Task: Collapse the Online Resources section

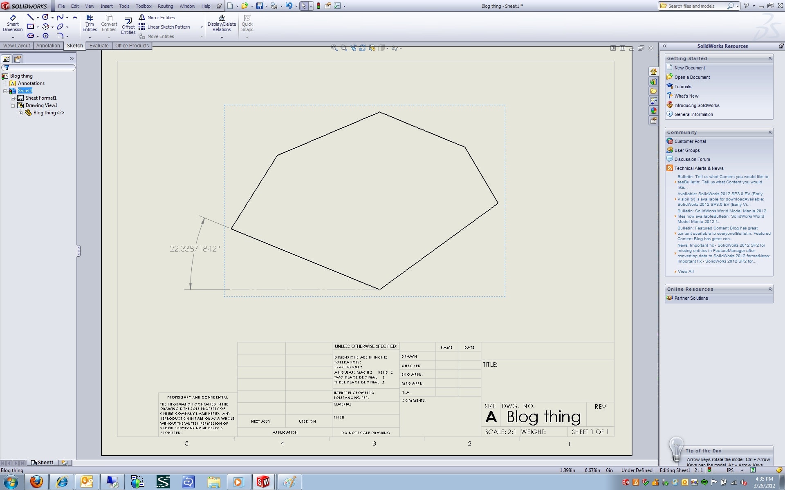Action: point(769,289)
